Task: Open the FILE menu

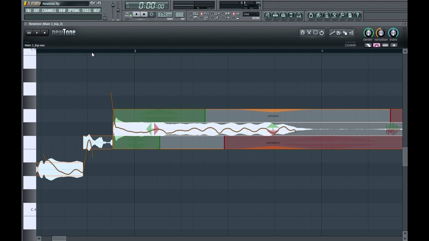Action: 28,10
